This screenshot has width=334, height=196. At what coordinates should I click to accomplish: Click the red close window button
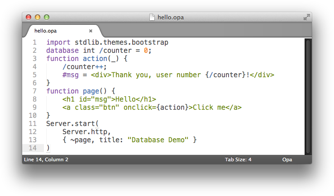tap(29, 17)
